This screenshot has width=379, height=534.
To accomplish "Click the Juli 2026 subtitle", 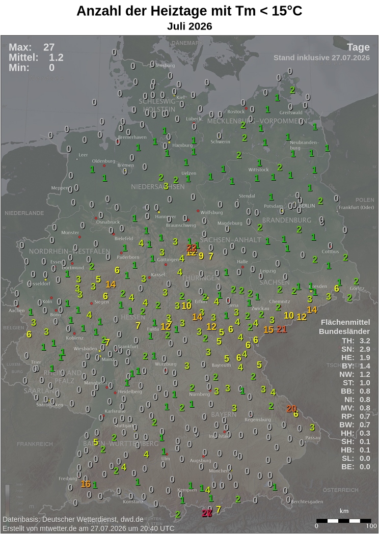I will (189, 26).
